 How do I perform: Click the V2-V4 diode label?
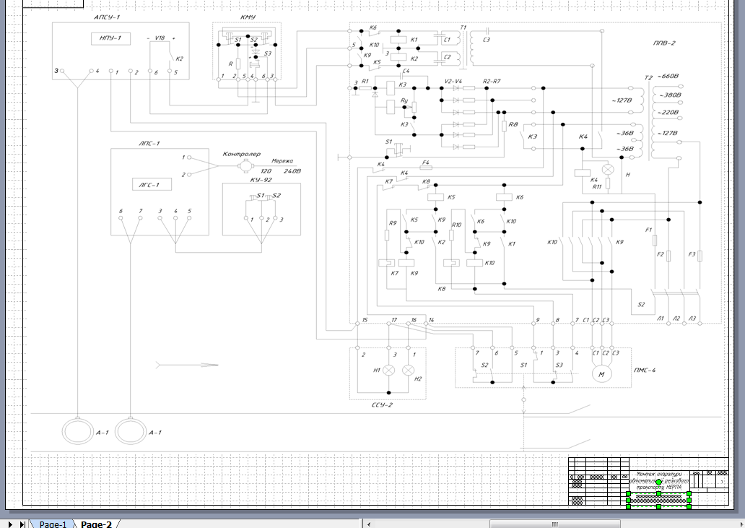click(x=453, y=82)
